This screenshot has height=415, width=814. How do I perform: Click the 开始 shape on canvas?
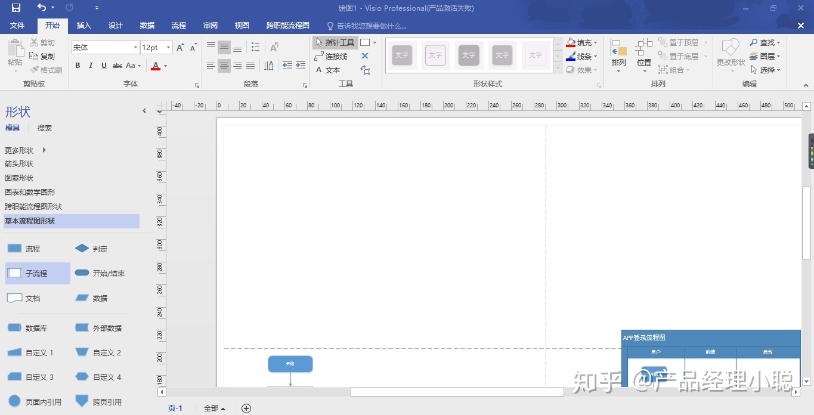[290, 364]
